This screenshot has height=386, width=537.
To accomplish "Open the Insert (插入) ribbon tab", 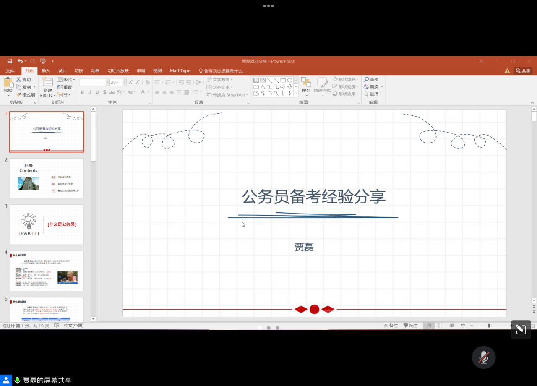I will coord(46,71).
